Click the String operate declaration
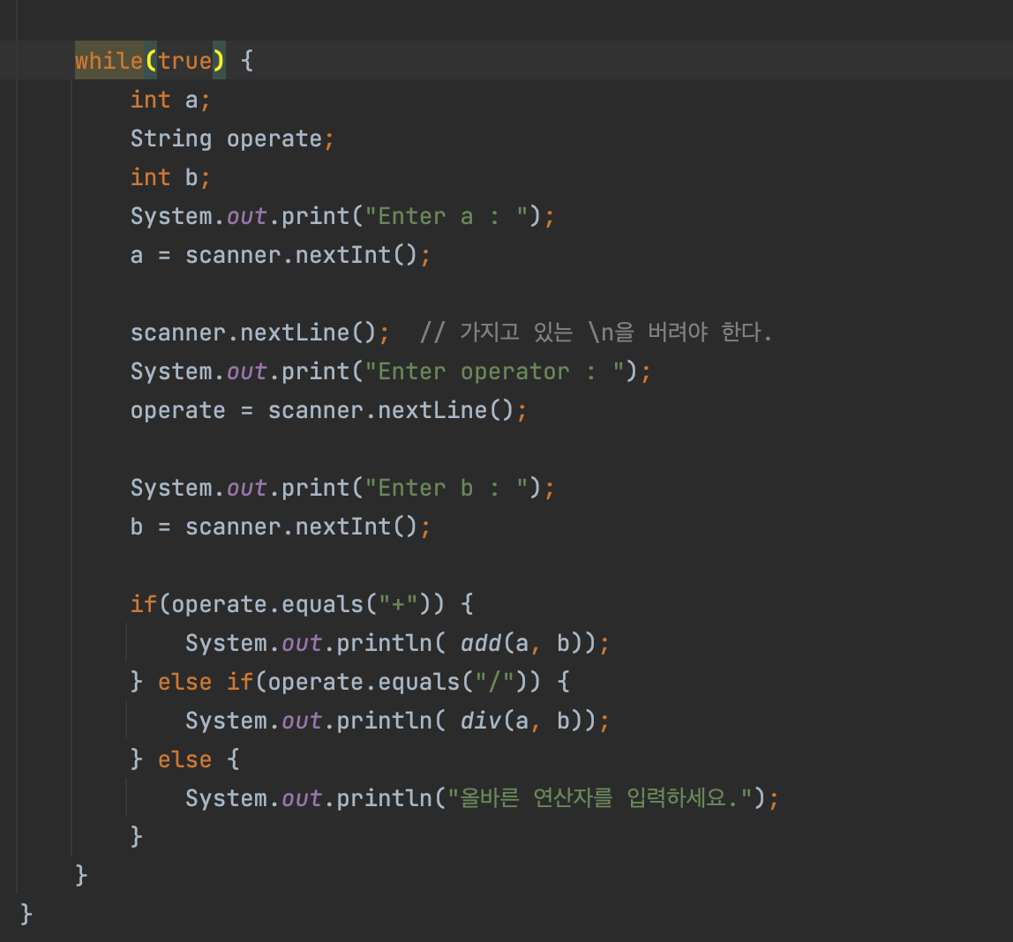The image size is (1013, 942). (x=231, y=138)
